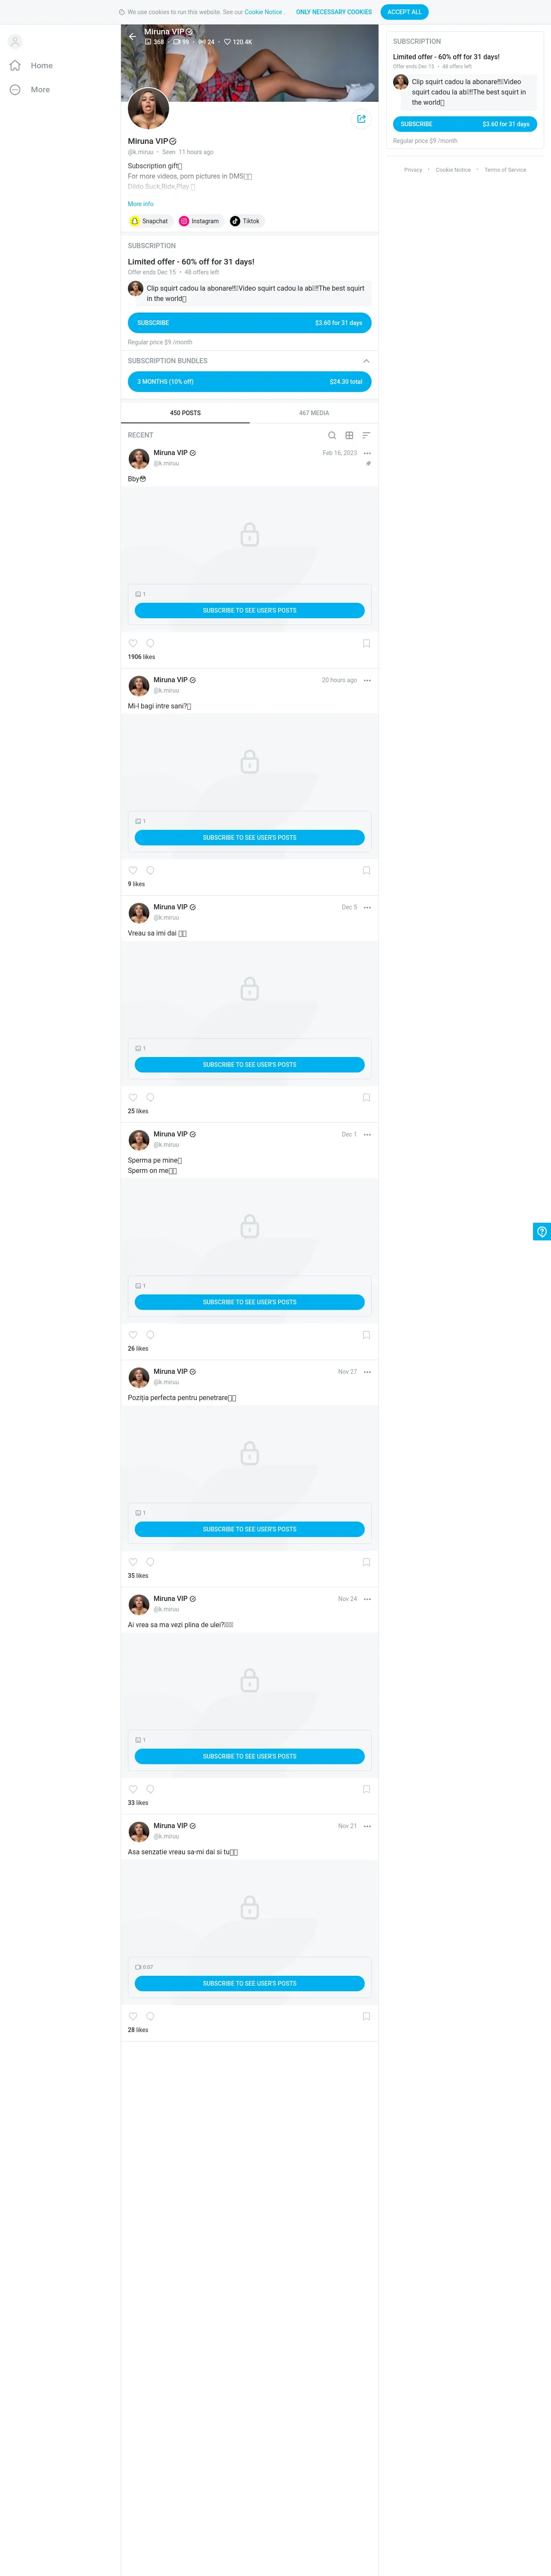Open the share profile icon
Screen dimensions: 551x2576
(x=361, y=119)
